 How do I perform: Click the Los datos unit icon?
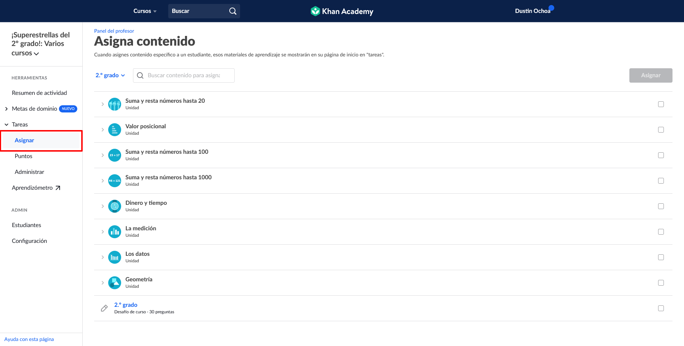pos(115,257)
